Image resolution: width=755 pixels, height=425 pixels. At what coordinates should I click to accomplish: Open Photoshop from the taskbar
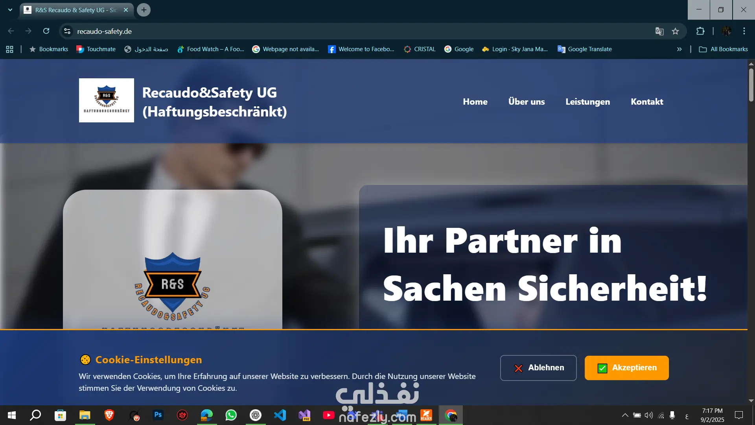click(x=158, y=415)
